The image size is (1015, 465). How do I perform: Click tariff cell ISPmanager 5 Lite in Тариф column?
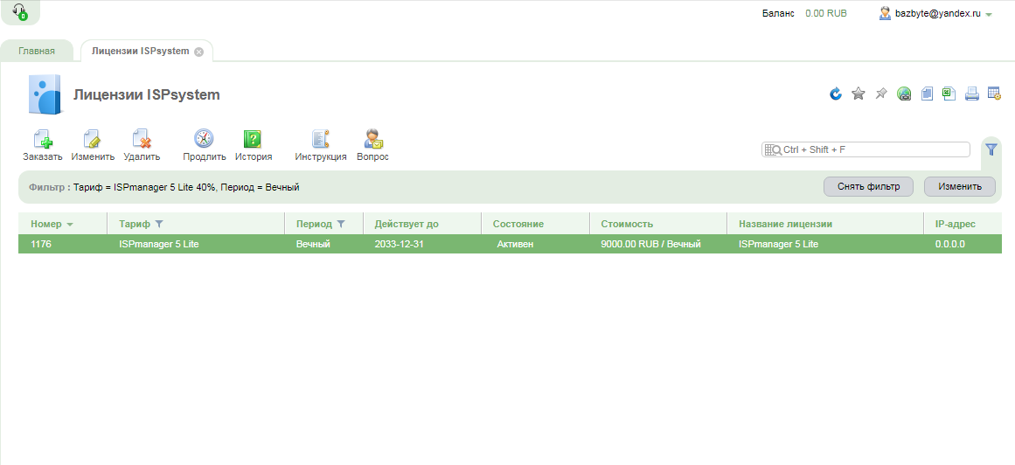pos(158,244)
